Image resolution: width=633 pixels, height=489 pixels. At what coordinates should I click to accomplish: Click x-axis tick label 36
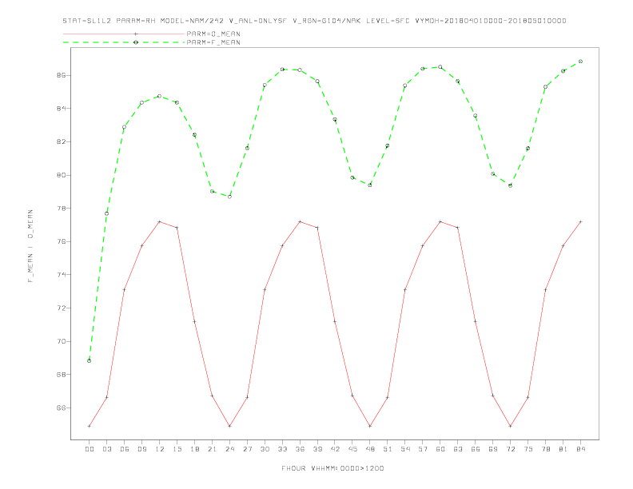[x=300, y=449]
